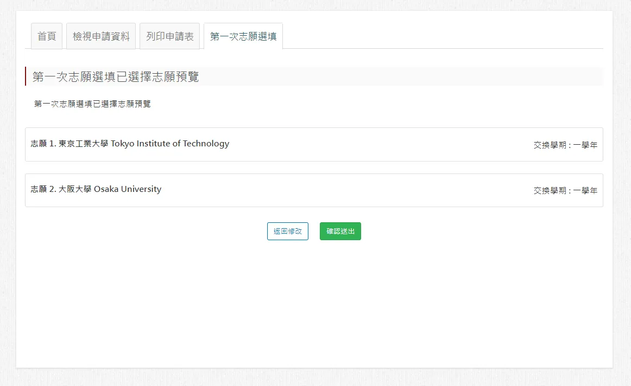Click the small 第一次志願選填已選擇志願預覽 subtitle
631x386 pixels.
[x=92, y=104]
